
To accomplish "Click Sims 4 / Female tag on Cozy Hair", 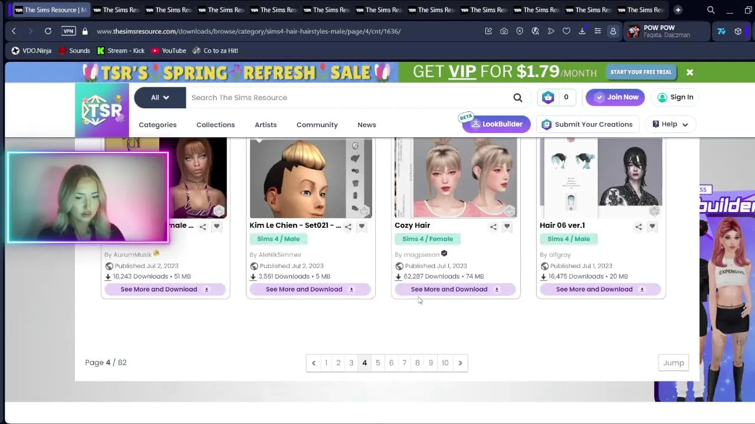I will point(428,239).
